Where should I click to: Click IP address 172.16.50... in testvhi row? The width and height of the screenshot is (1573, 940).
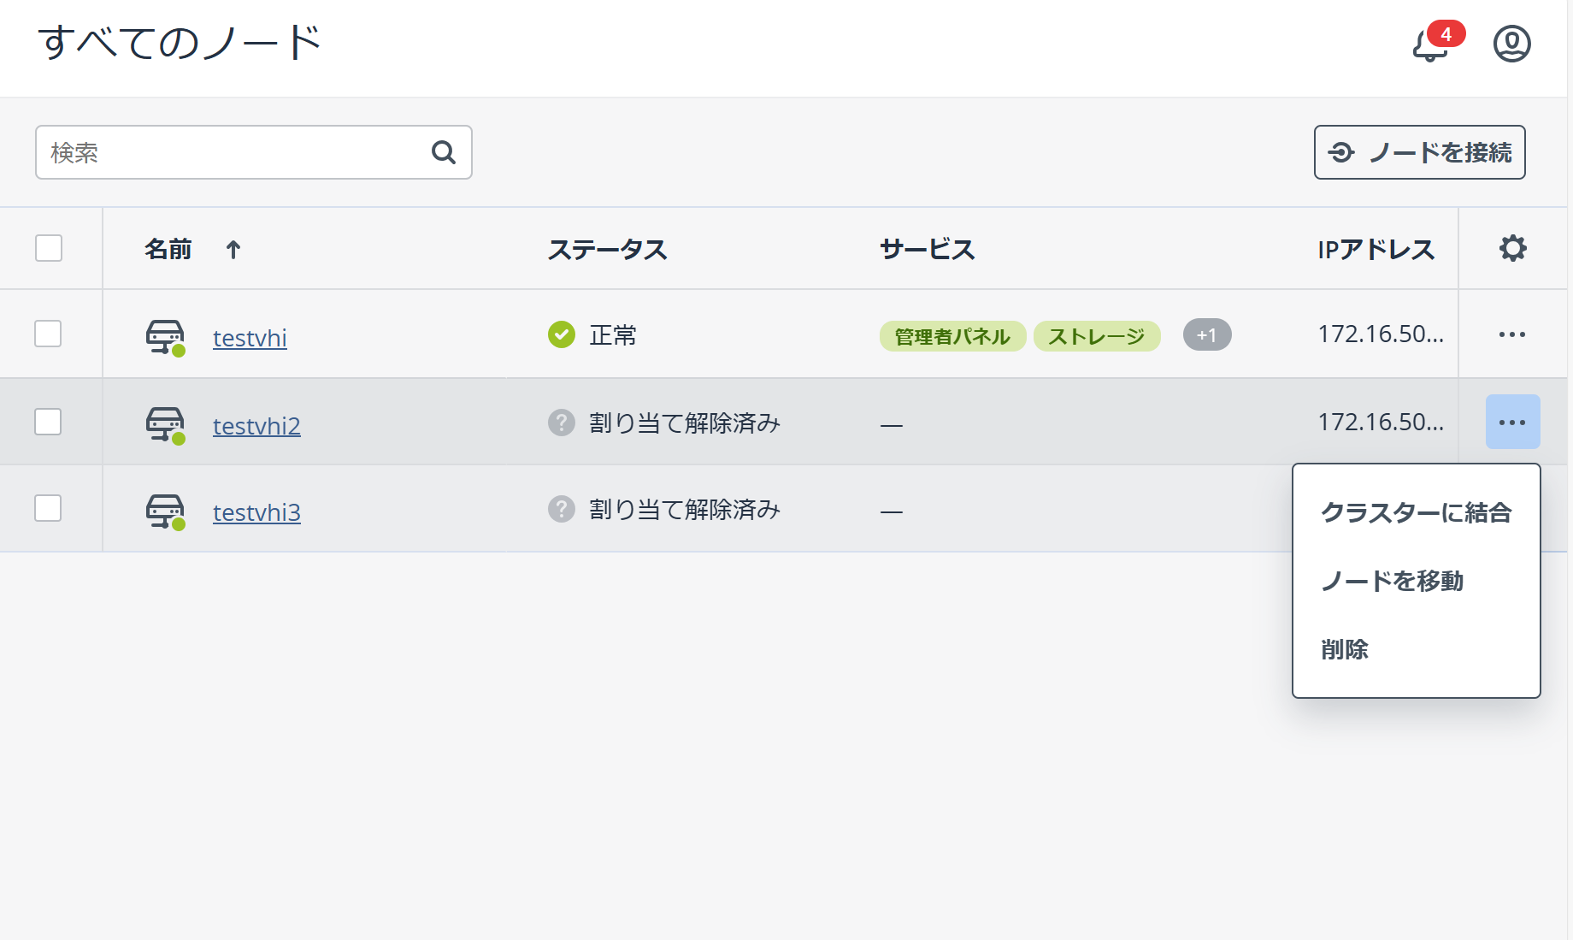pos(1381,334)
